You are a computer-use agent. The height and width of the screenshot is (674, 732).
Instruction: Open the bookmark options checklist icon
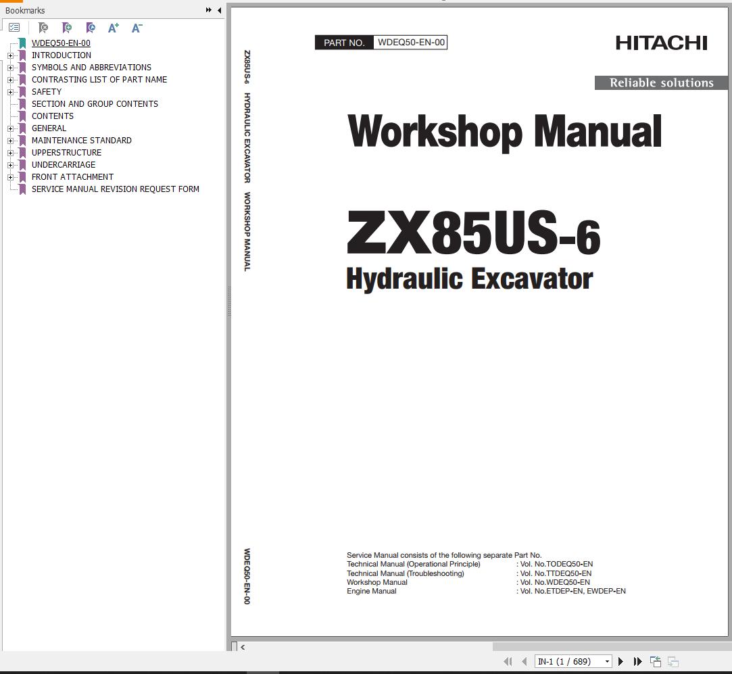click(14, 28)
